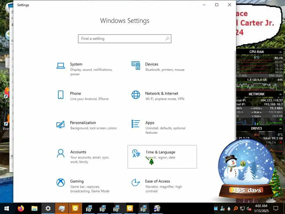Open the Apps settings icon
The width and height of the screenshot is (285, 214).
click(x=136, y=124)
